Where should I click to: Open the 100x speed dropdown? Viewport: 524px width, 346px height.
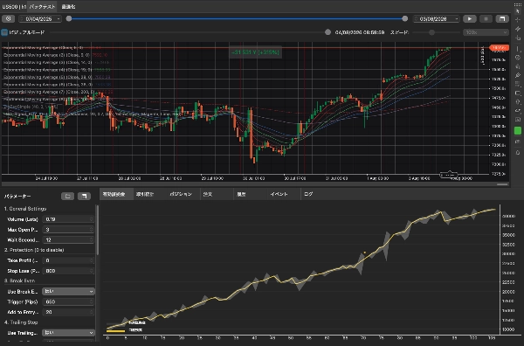[486, 32]
